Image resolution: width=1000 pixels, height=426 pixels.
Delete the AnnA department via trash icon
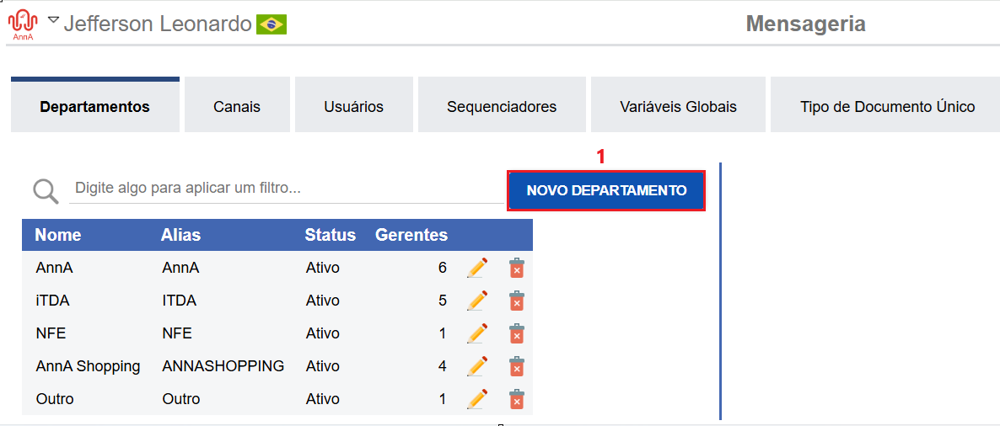click(517, 268)
